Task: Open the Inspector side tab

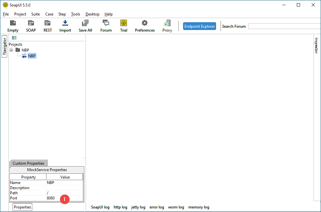Action: point(316,45)
